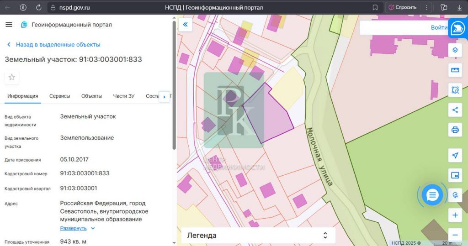The image size is (468, 246).
Task: Open the chat assistant bubble
Action: pyautogui.click(x=432, y=195)
